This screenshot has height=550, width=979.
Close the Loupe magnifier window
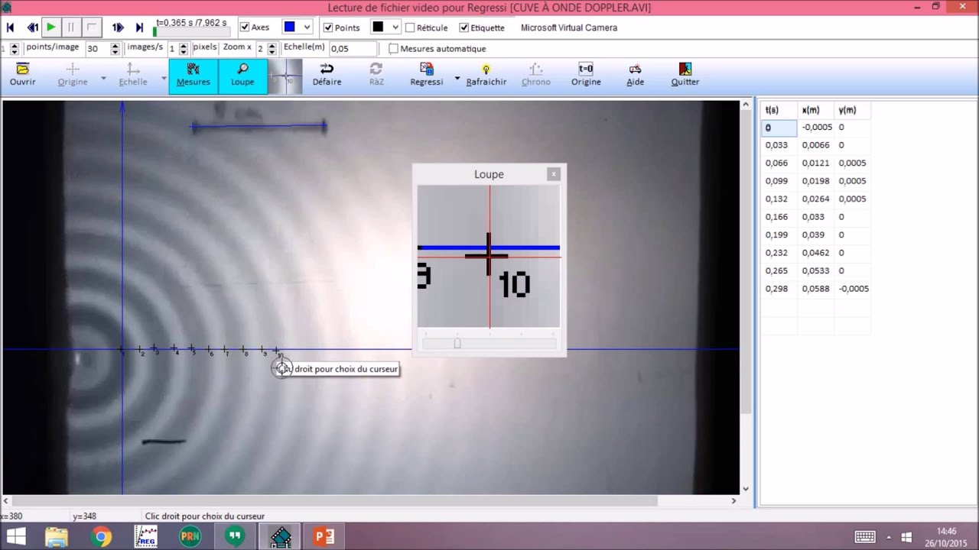pyautogui.click(x=554, y=174)
